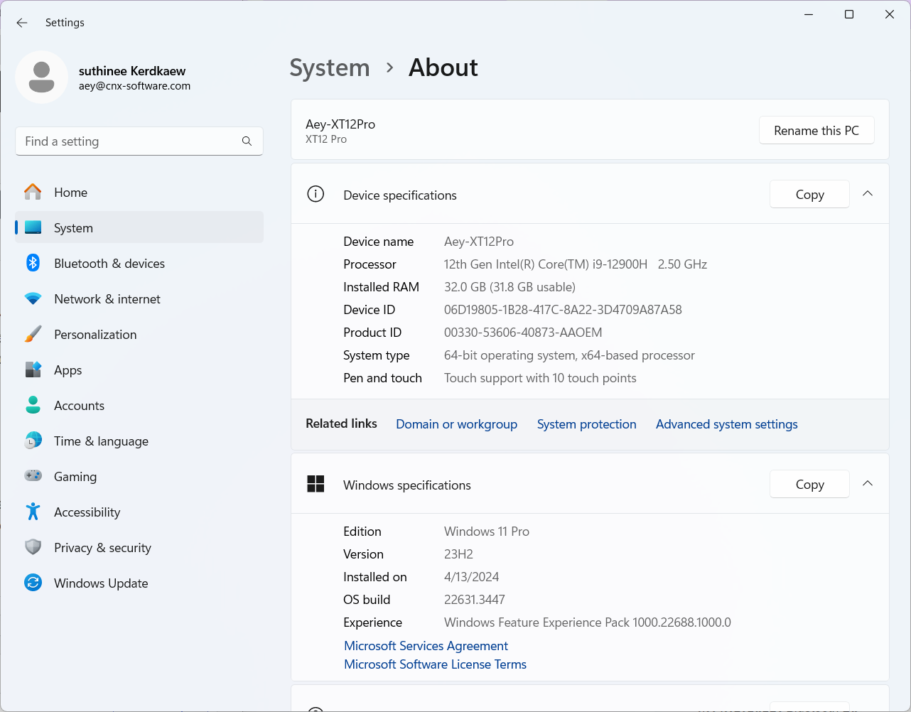Click the System monitor icon
This screenshot has width=911, height=712.
[x=33, y=227]
